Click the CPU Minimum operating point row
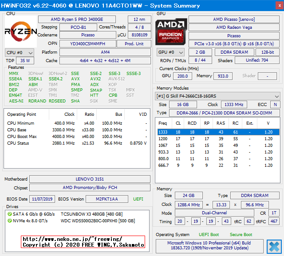Screen dimensions: 284x256 click(77, 123)
